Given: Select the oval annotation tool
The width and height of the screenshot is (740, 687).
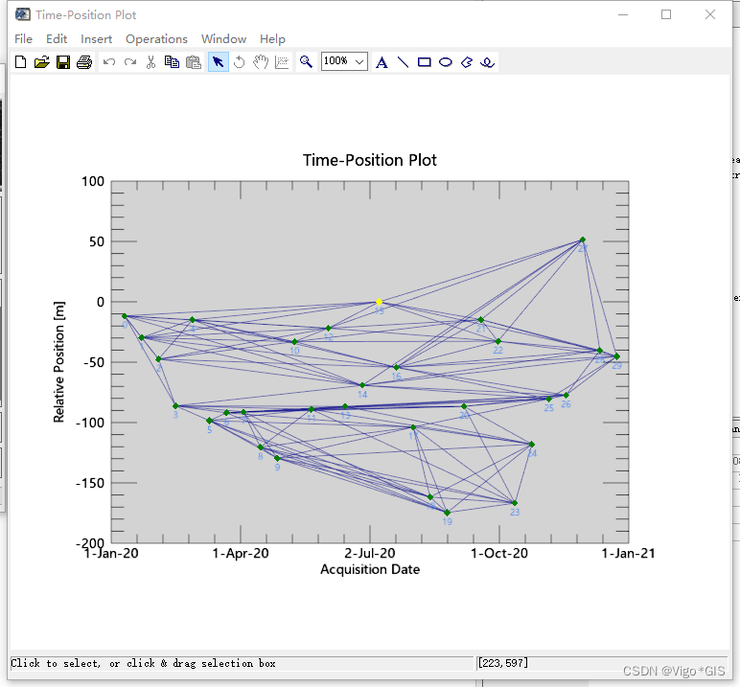Looking at the screenshot, I should point(446,62).
